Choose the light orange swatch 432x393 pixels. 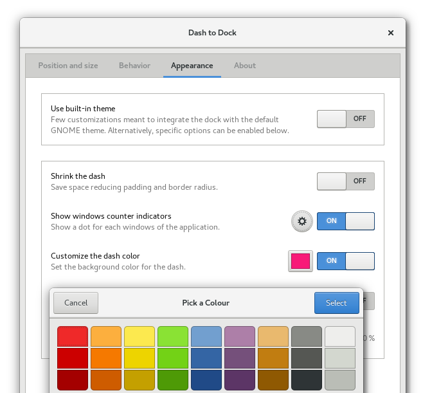click(106, 336)
